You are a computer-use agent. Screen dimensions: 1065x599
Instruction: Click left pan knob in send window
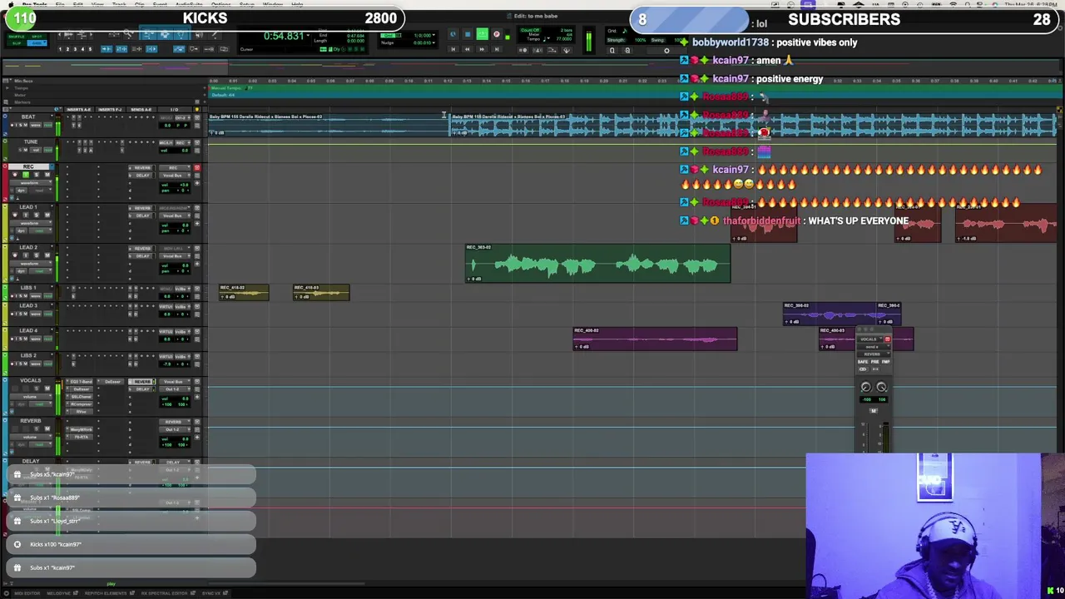point(866,386)
